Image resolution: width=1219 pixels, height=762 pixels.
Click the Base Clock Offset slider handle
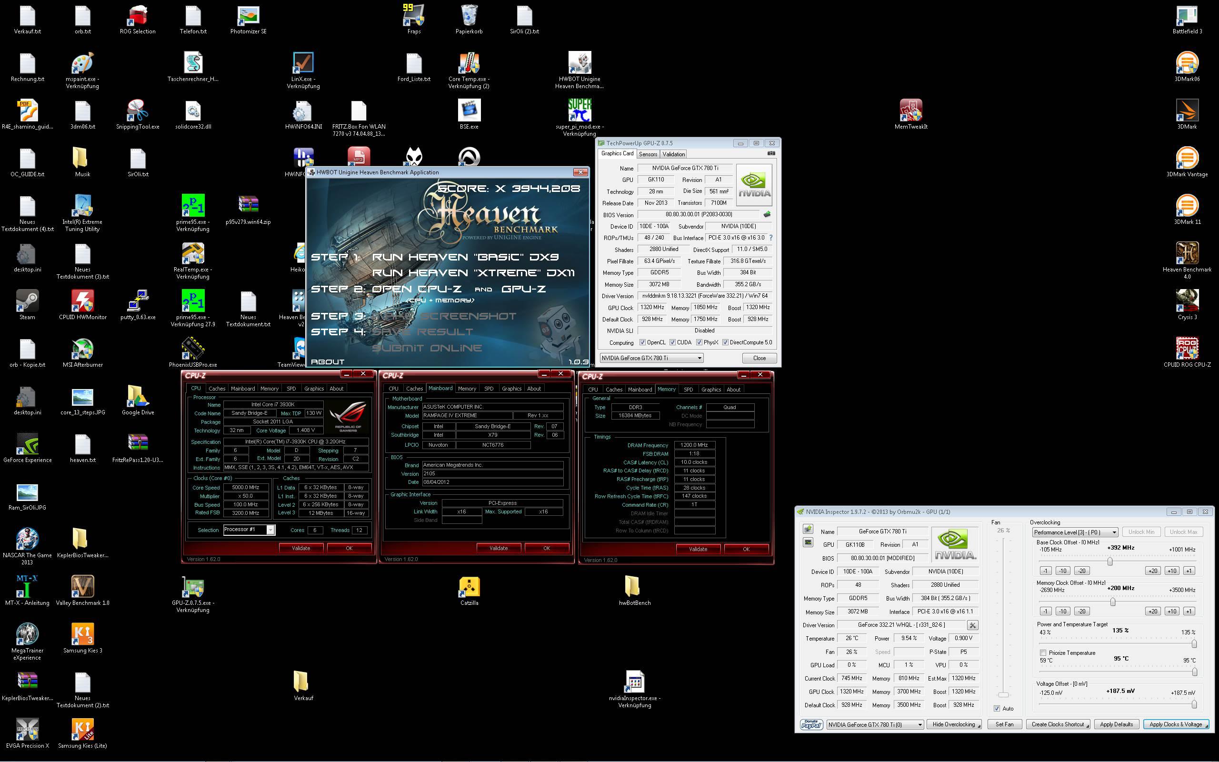click(x=1109, y=561)
